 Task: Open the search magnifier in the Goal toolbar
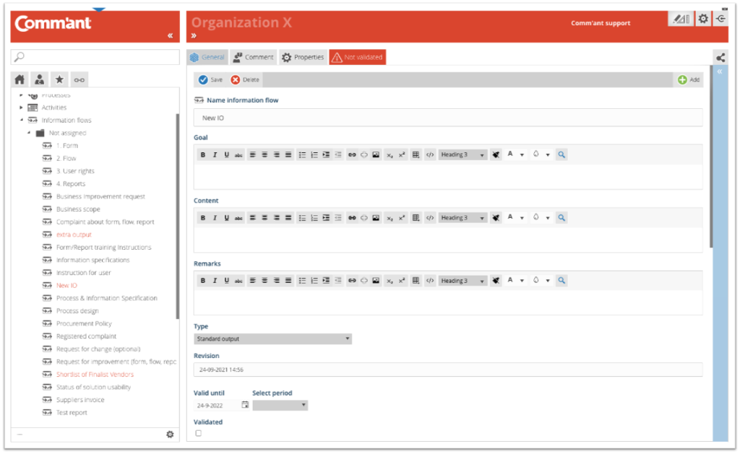562,154
